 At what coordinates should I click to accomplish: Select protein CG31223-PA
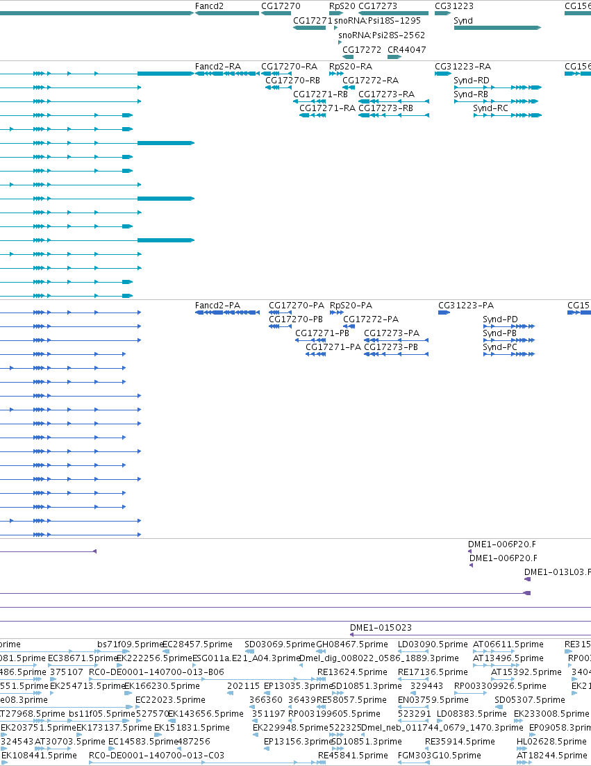466,306
